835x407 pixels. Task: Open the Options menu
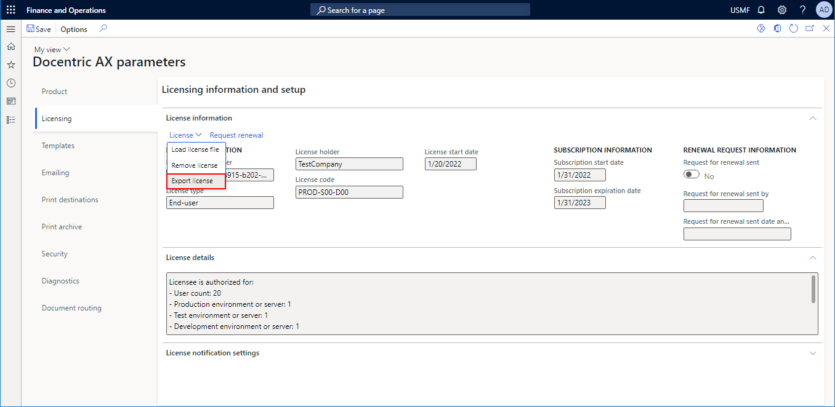click(74, 30)
